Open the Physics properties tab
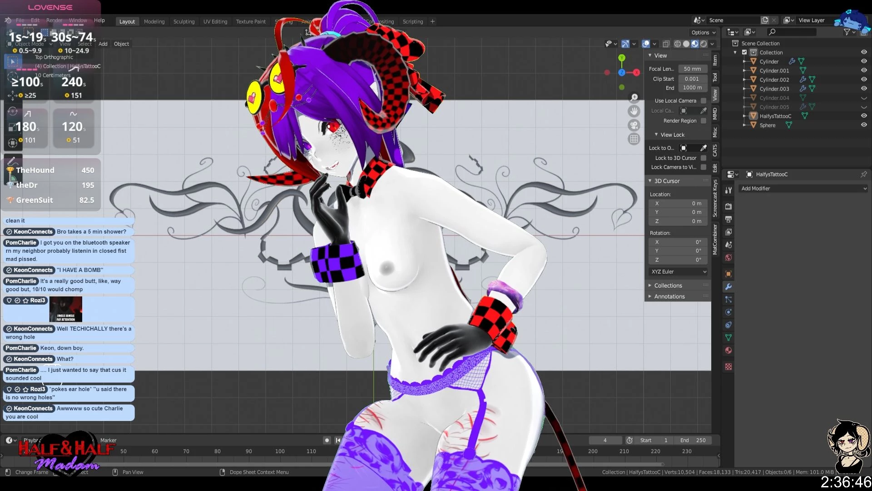This screenshot has width=872, height=491. click(x=728, y=312)
